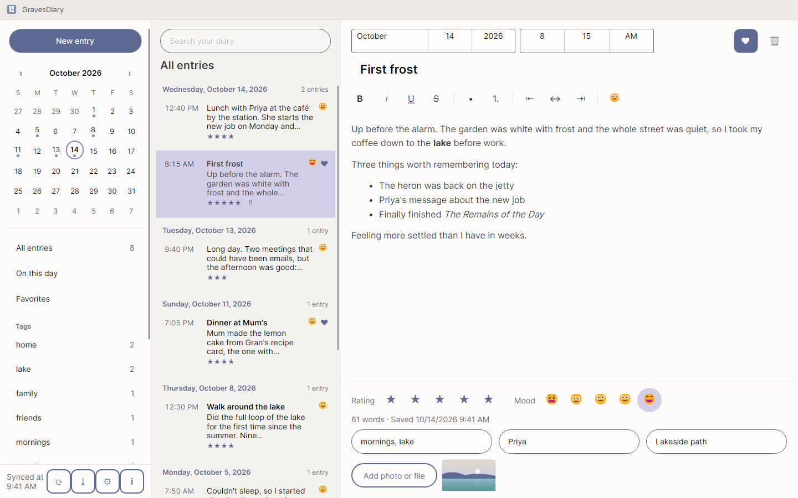Open the attached lake photo thumbnail

tap(469, 475)
